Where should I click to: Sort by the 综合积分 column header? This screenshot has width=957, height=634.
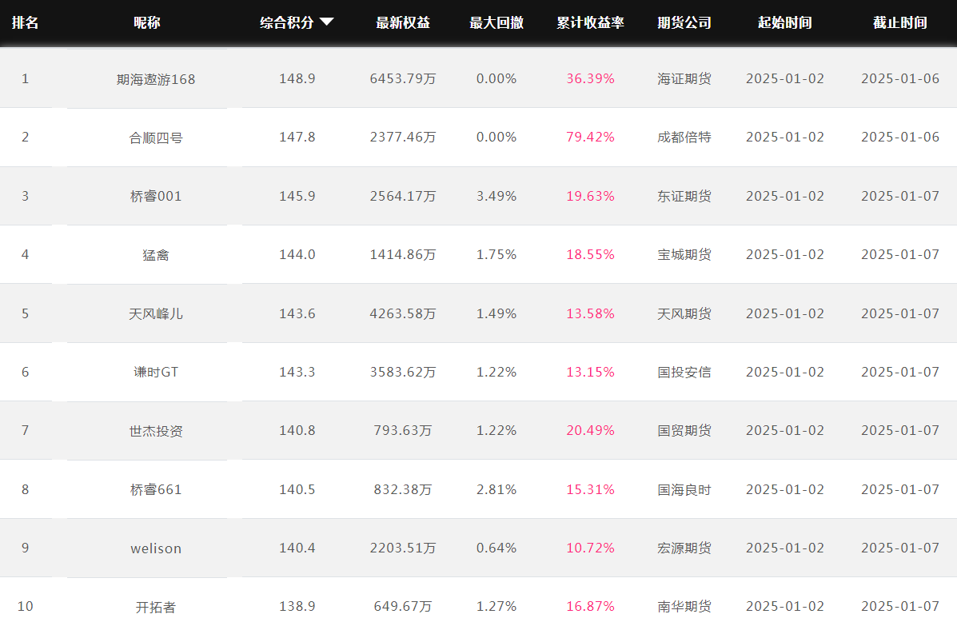(x=287, y=22)
